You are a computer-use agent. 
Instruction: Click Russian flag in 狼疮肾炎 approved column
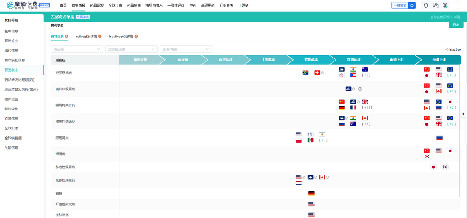[439, 137]
